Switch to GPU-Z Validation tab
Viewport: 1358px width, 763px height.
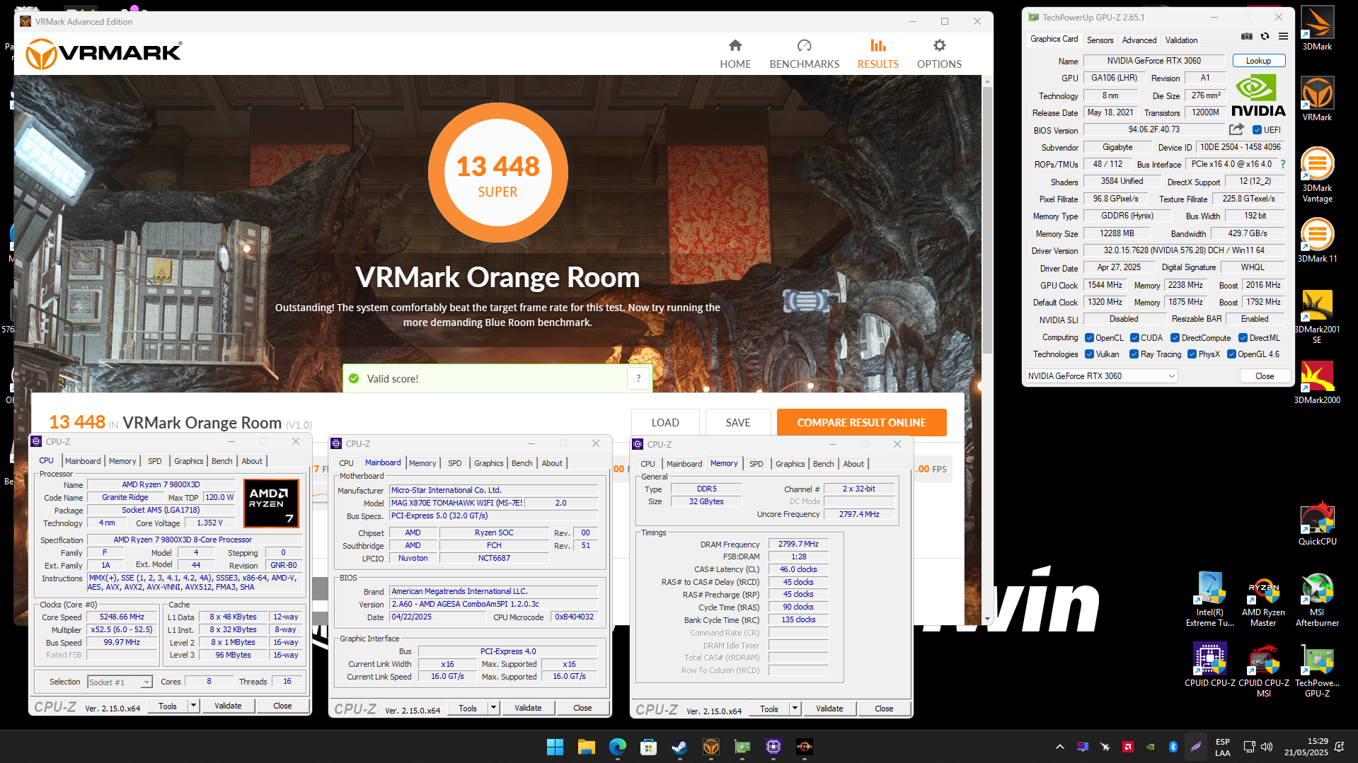[x=1181, y=40]
